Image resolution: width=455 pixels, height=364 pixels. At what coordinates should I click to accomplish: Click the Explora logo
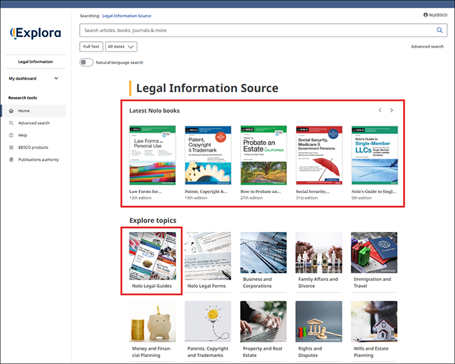(36, 33)
